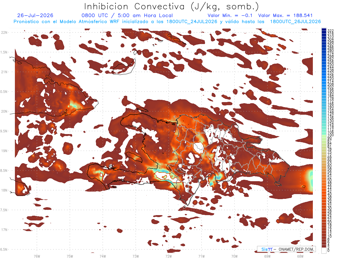Click the '17N' latitude label

pos(4,230)
